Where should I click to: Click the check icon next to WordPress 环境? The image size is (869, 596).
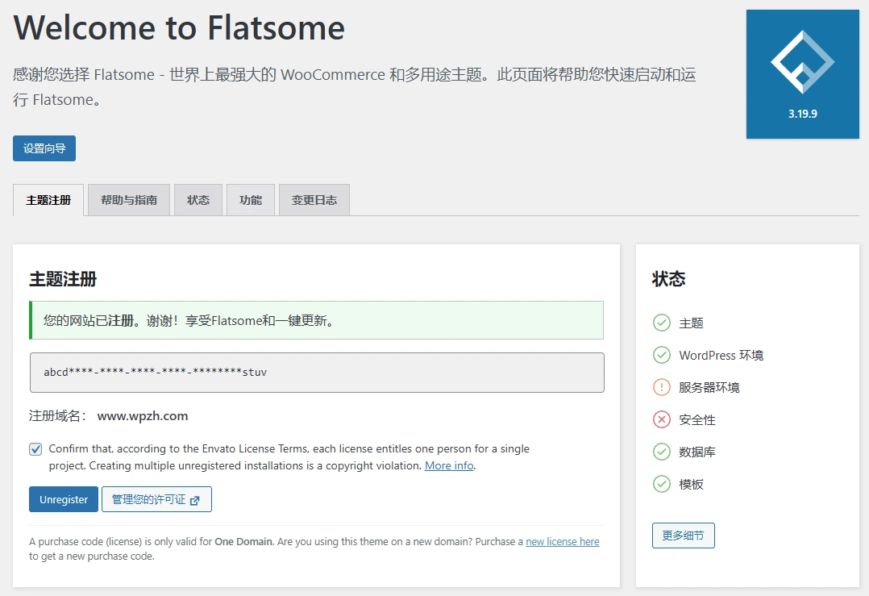pyautogui.click(x=661, y=355)
